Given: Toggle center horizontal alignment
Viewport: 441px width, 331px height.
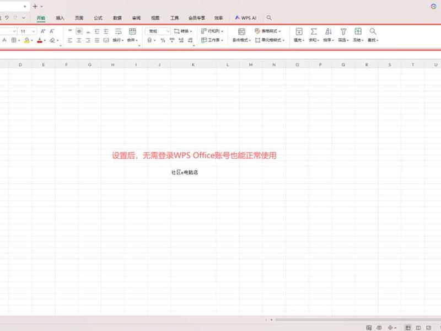Looking at the screenshot, I should [x=79, y=40].
